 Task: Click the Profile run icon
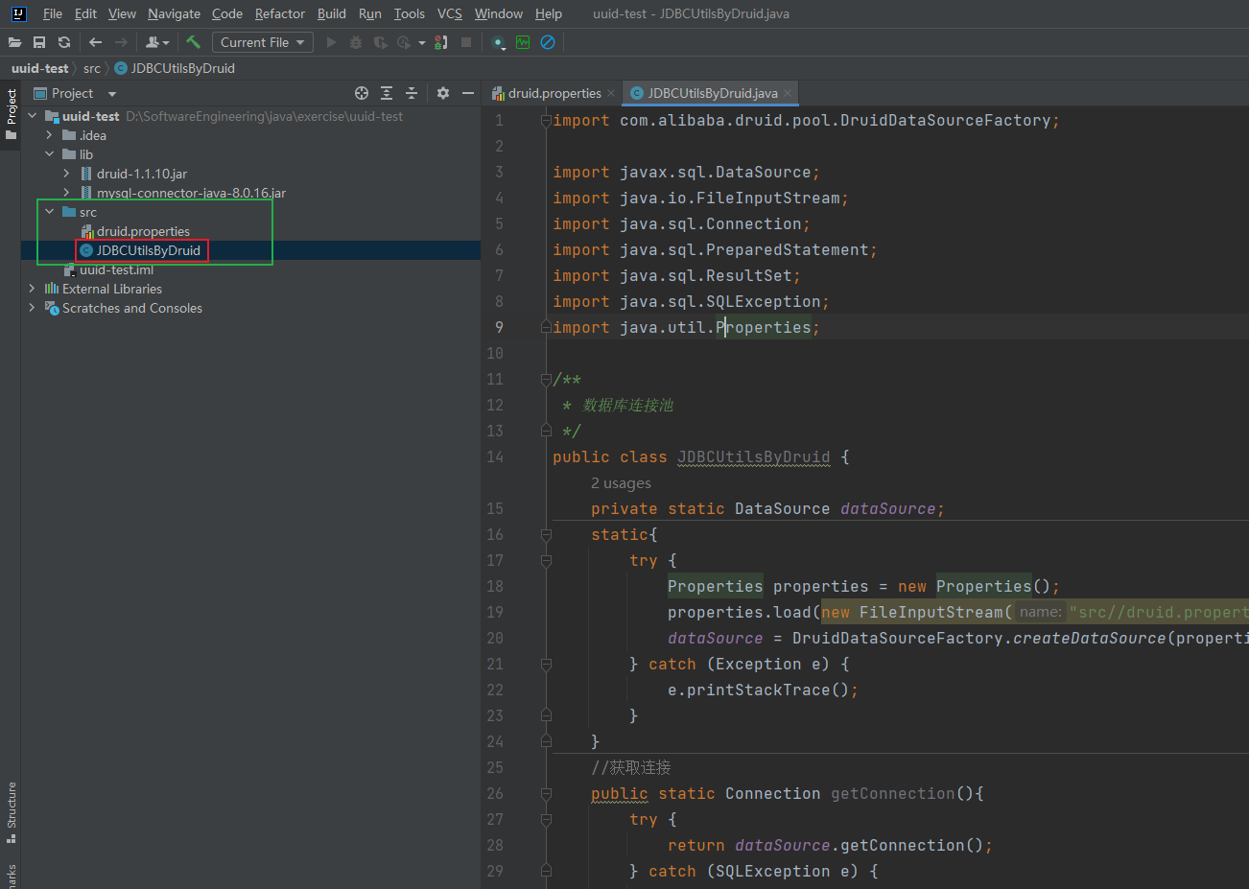click(404, 42)
